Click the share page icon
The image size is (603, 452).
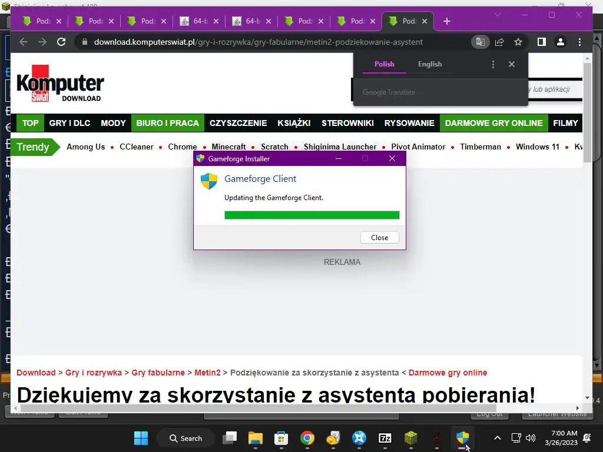click(499, 42)
